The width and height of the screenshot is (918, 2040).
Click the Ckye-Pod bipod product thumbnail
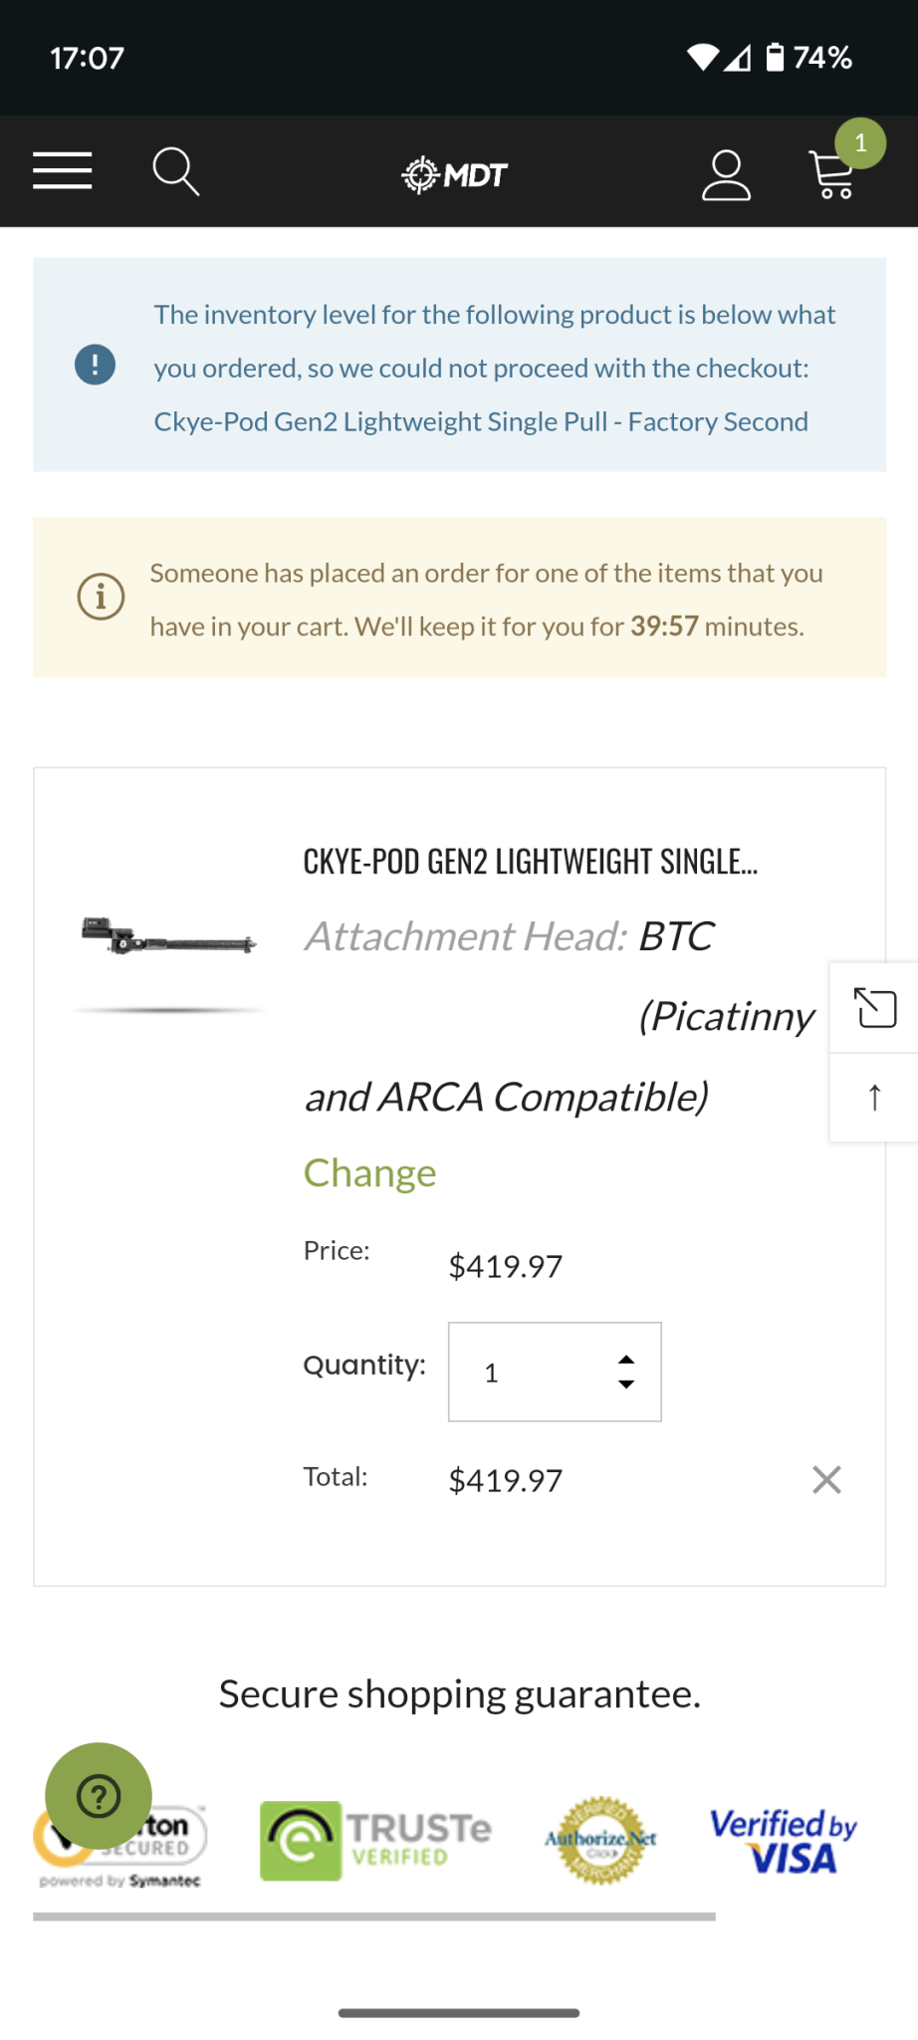tap(169, 936)
